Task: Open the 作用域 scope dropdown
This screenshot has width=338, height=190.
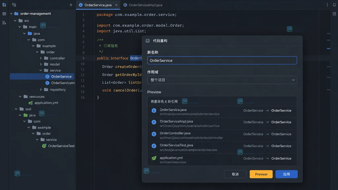Action: pyautogui.click(x=222, y=80)
